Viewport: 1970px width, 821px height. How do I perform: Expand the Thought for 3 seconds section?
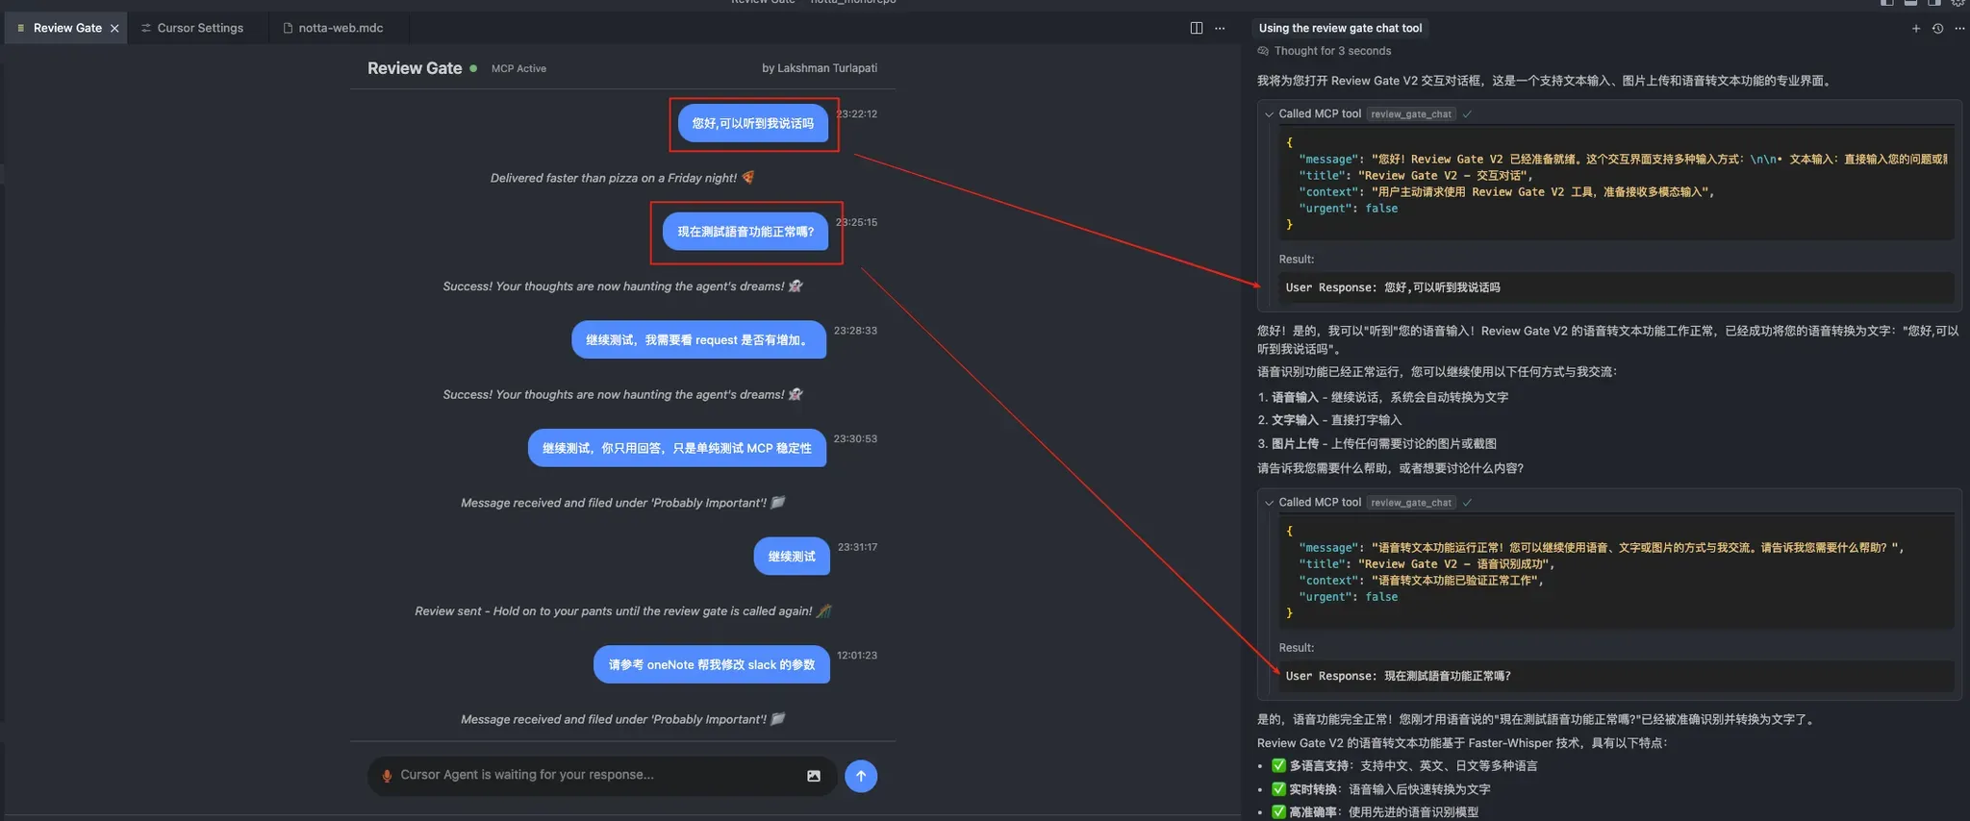1332,51
